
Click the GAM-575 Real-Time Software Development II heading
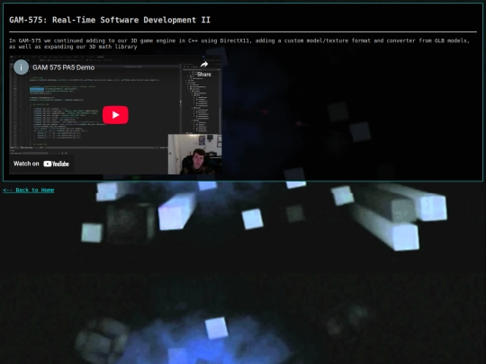pos(110,20)
